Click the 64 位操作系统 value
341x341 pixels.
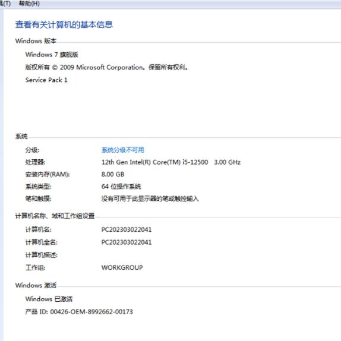coord(121,187)
